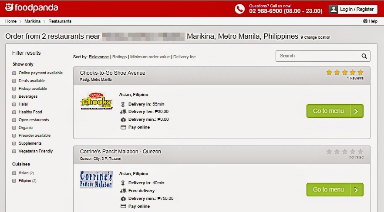Sort results by Relevance
The width and height of the screenshot is (384, 212).
point(99,56)
